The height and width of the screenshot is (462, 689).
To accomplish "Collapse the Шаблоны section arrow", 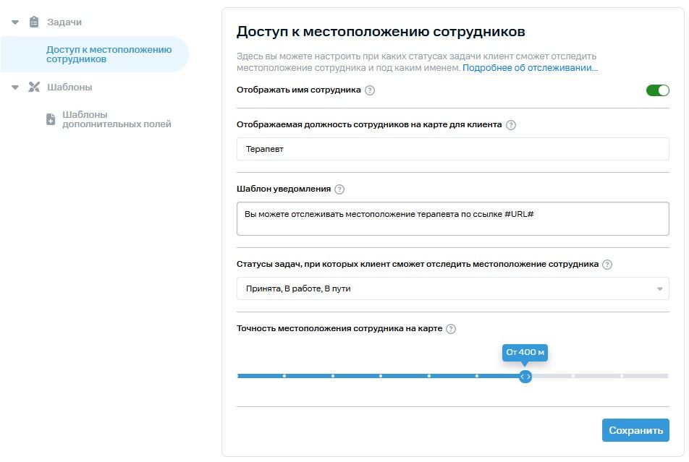I will click(x=15, y=87).
